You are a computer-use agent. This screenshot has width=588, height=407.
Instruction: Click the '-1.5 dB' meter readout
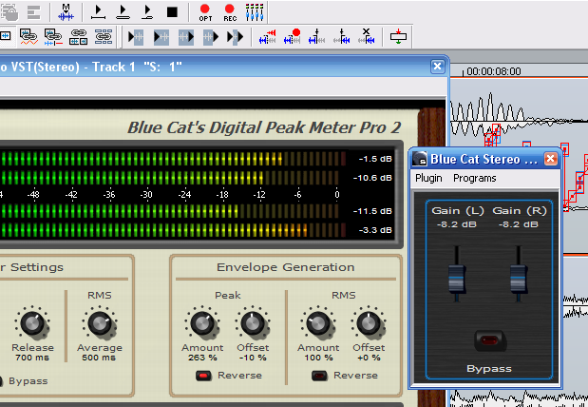click(x=375, y=159)
